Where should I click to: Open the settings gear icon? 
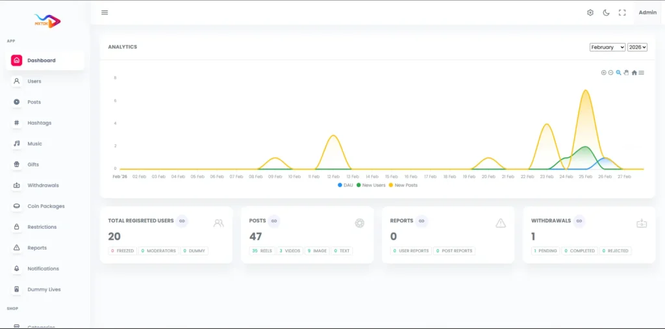(590, 13)
